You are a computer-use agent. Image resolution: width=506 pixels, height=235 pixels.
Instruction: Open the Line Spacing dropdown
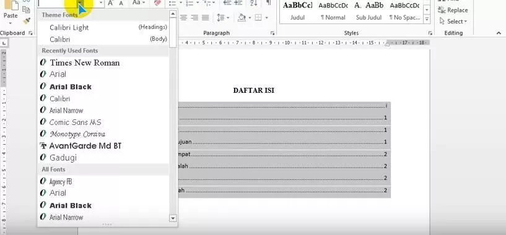(223, 17)
